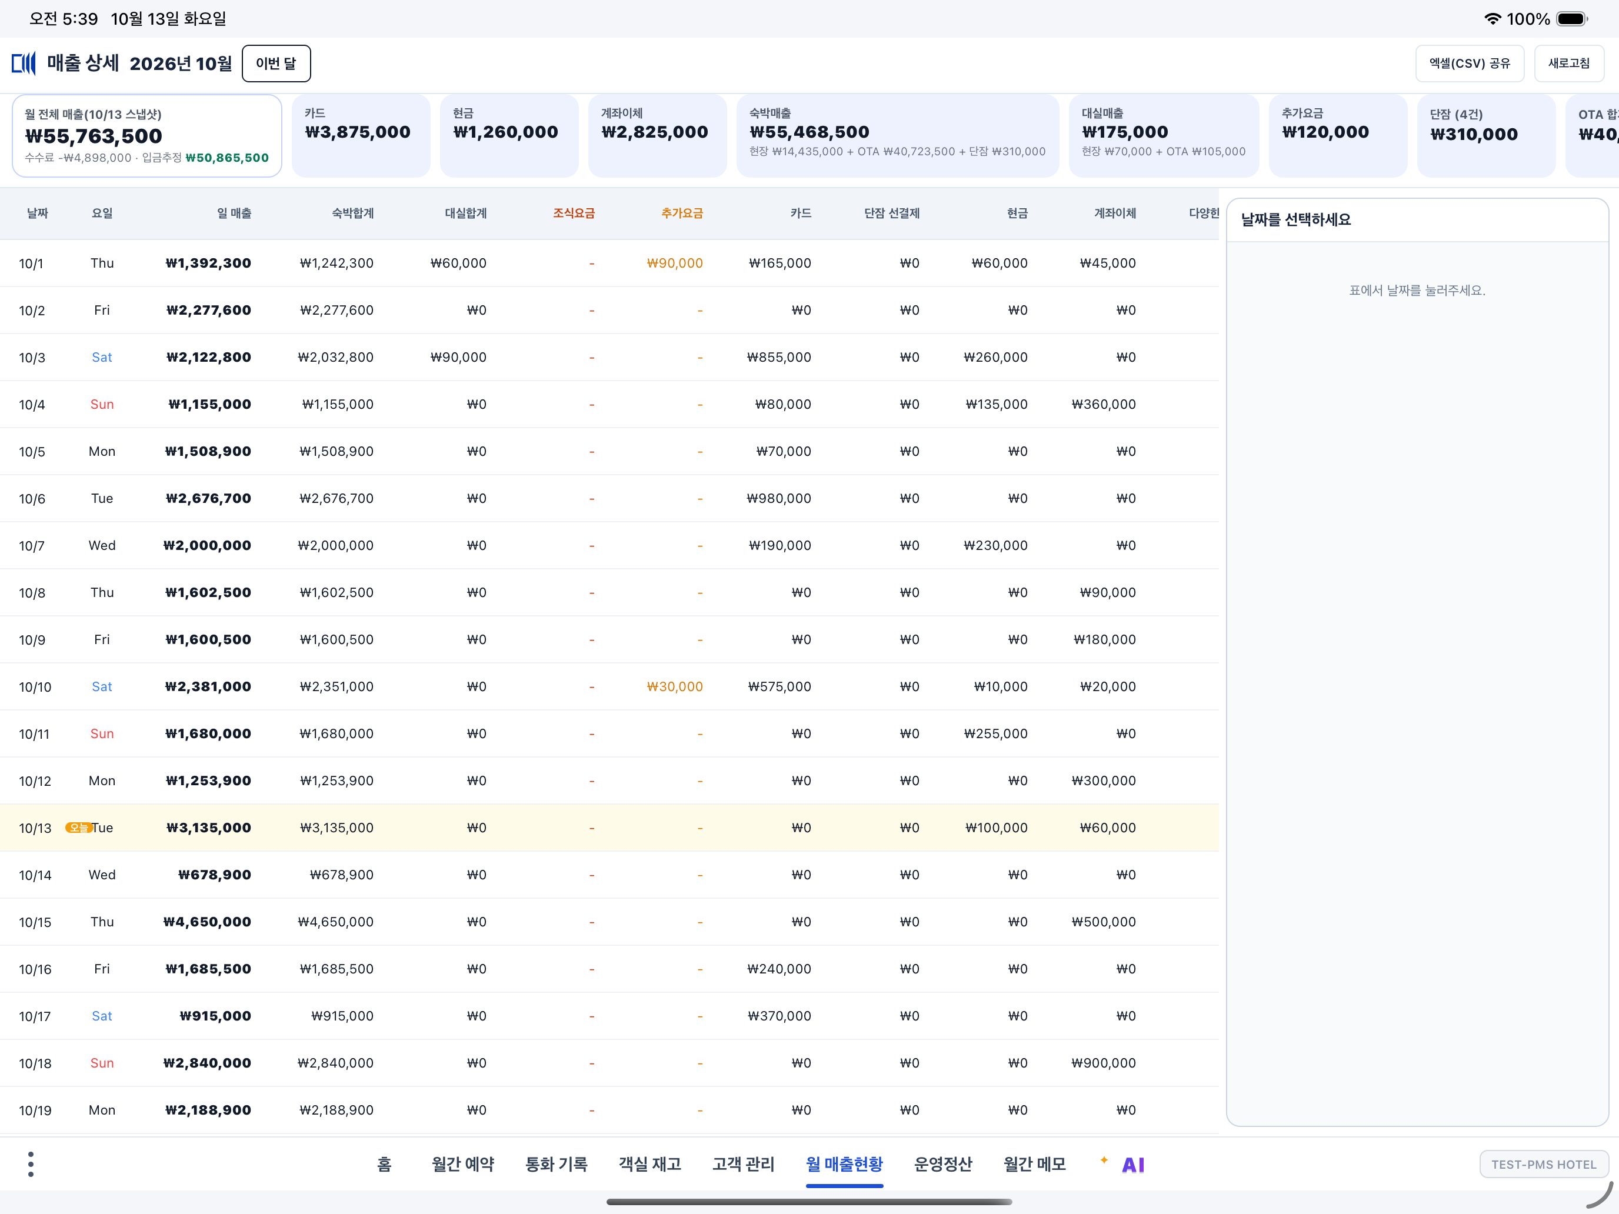Open the 고객 관리 tab

tap(743, 1164)
